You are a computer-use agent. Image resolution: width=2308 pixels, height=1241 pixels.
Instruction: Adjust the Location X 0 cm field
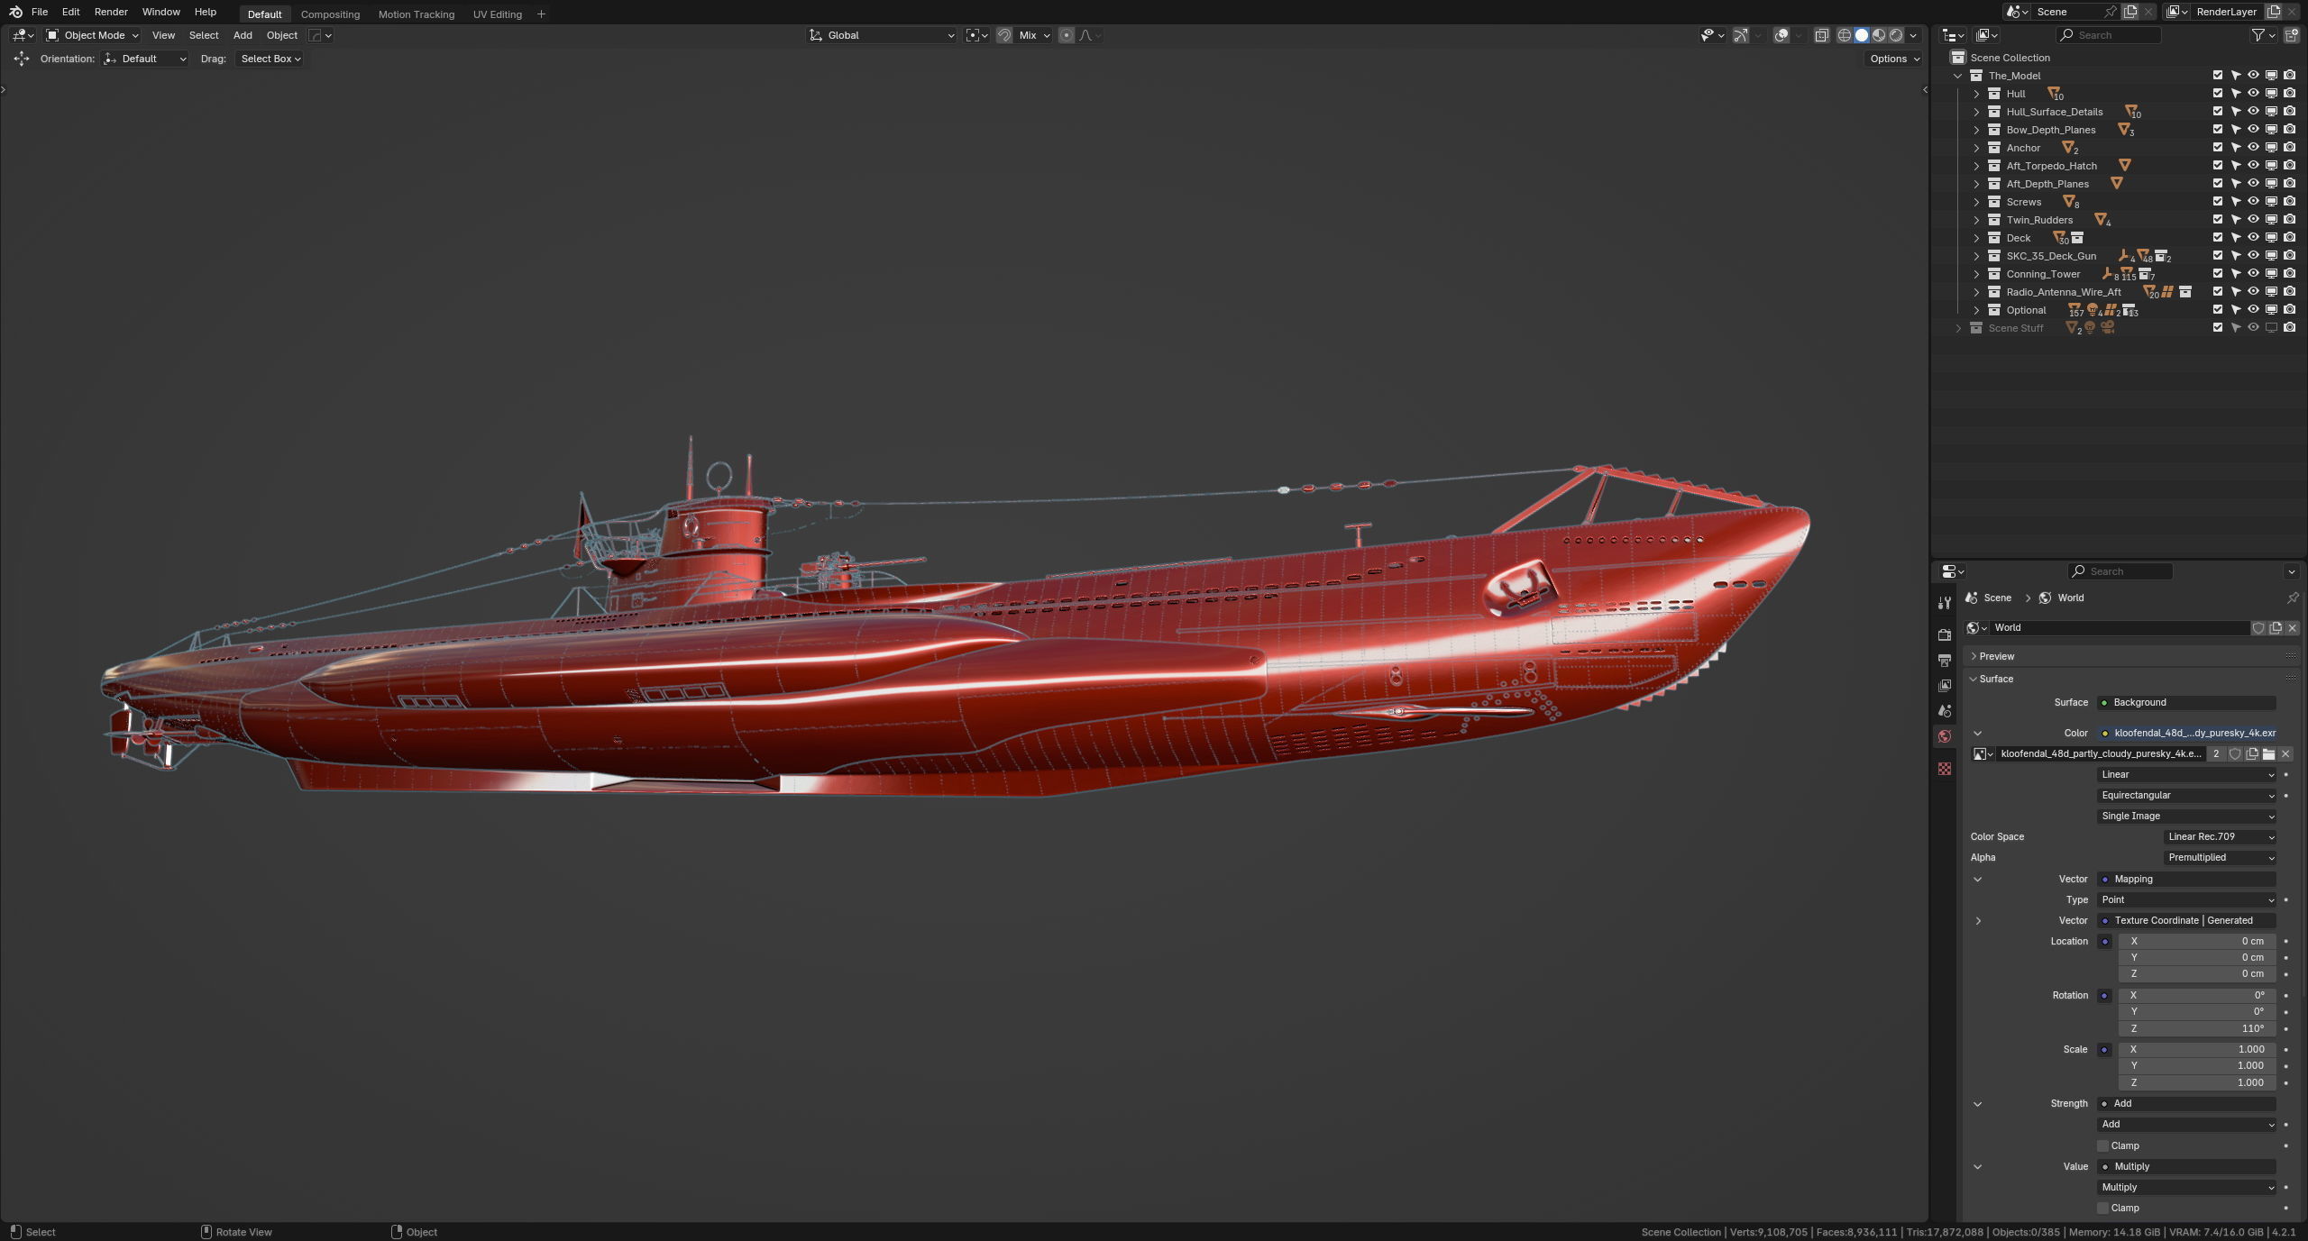(x=2198, y=941)
